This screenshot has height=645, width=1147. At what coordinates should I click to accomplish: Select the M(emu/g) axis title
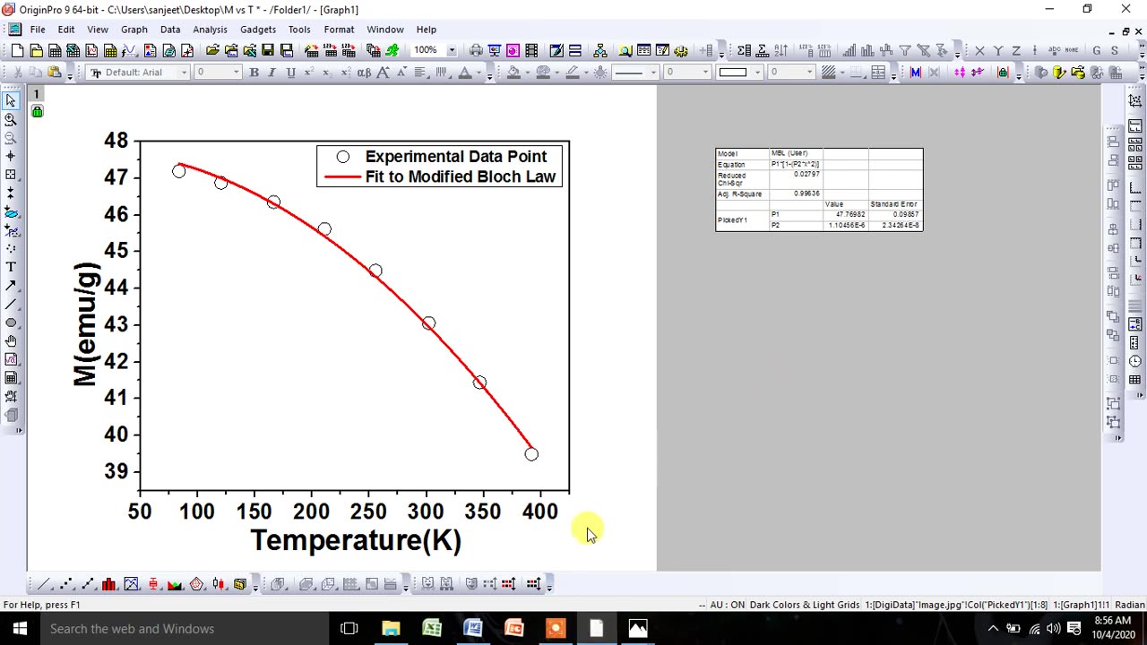point(85,324)
